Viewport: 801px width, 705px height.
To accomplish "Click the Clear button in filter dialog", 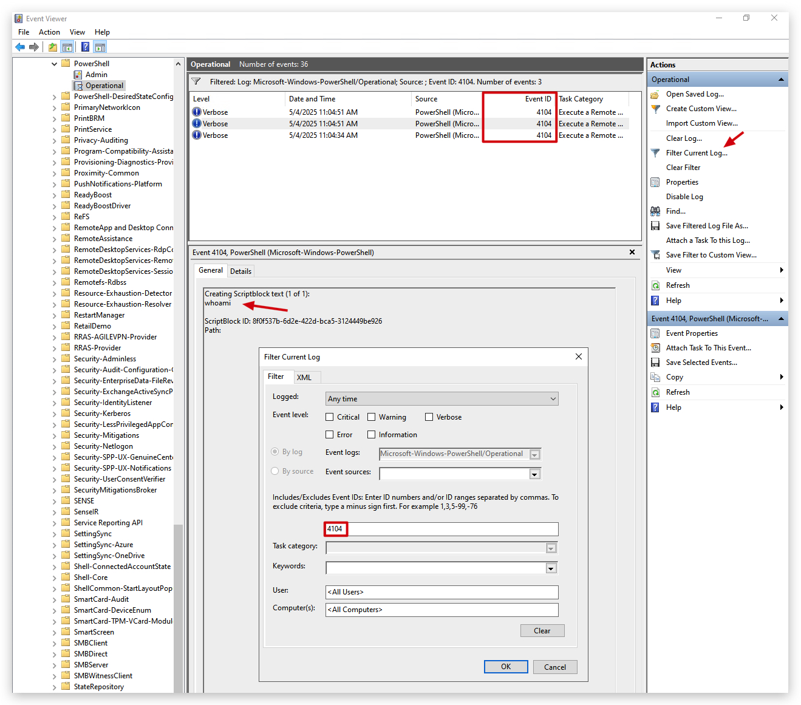I will (x=542, y=631).
